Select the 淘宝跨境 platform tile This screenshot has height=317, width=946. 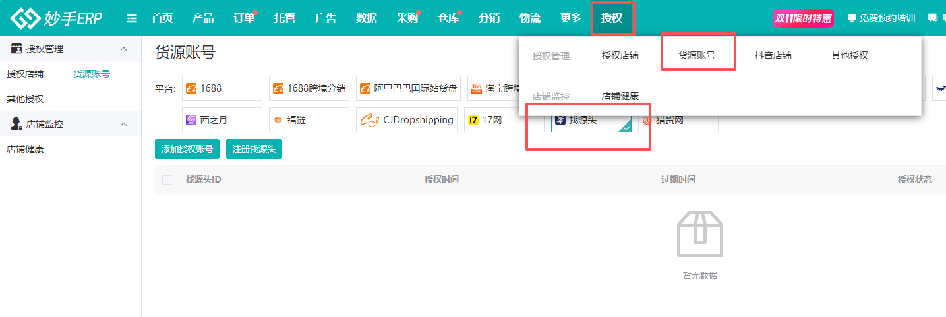[x=493, y=88]
